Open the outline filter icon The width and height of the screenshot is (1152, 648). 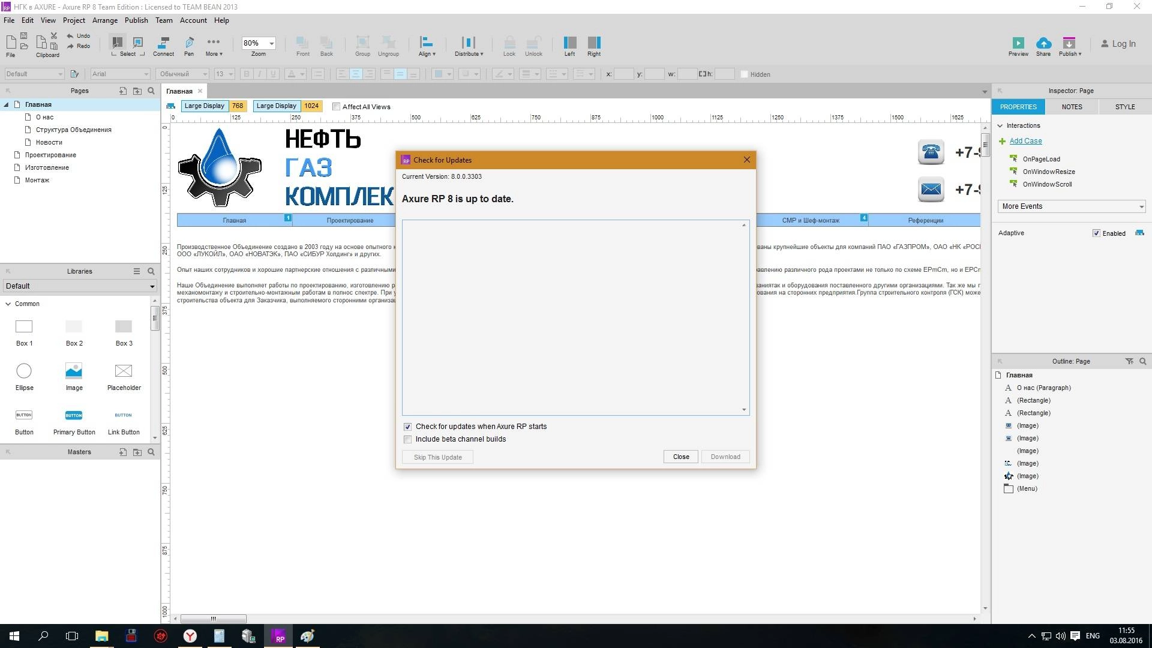[1129, 361]
